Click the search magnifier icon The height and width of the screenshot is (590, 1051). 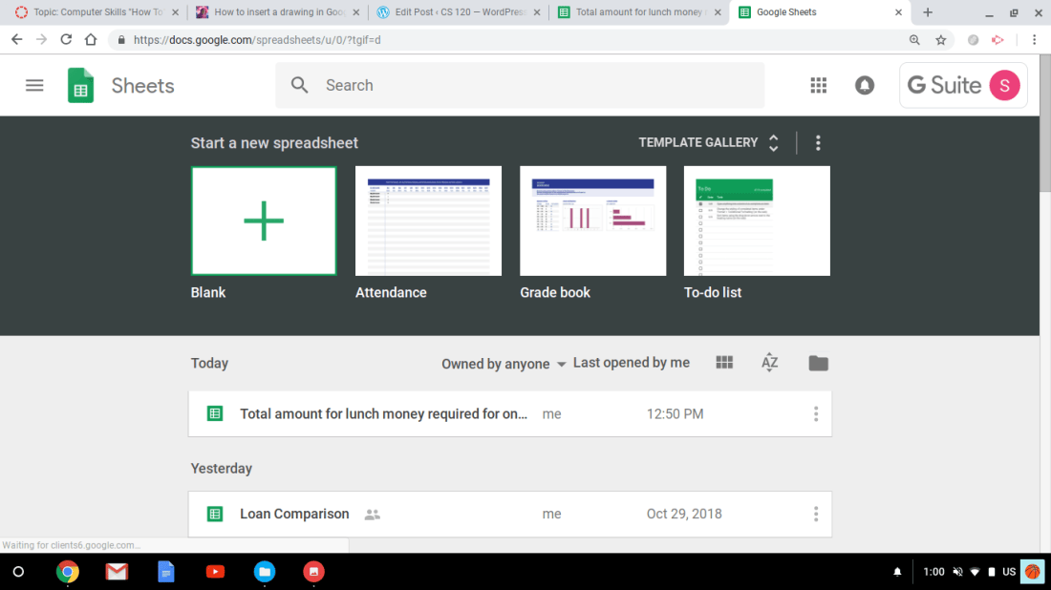tap(299, 85)
